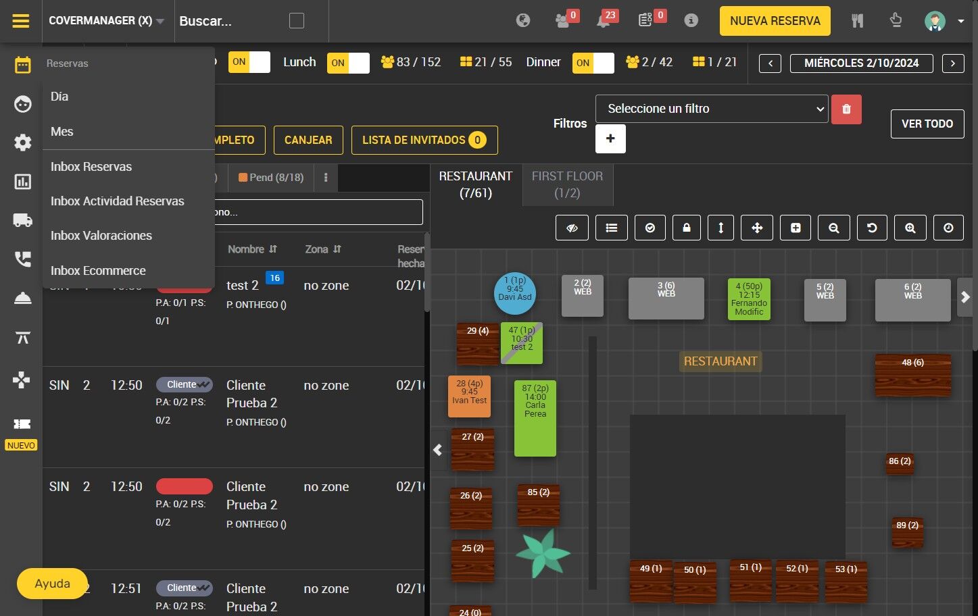Select Inbox Valoraciones menu item
Viewport: 978px width, 616px height.
[x=101, y=236]
